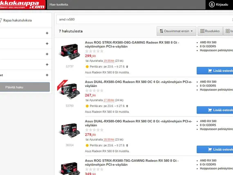This screenshot has width=233, height=175.
Task: Click the red Uutuus ribbon on DUAL-RX580-O4G
Action: [x=62, y=85]
